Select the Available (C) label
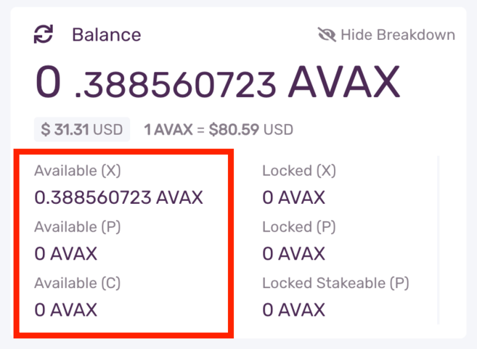The height and width of the screenshot is (349, 477). point(77,282)
